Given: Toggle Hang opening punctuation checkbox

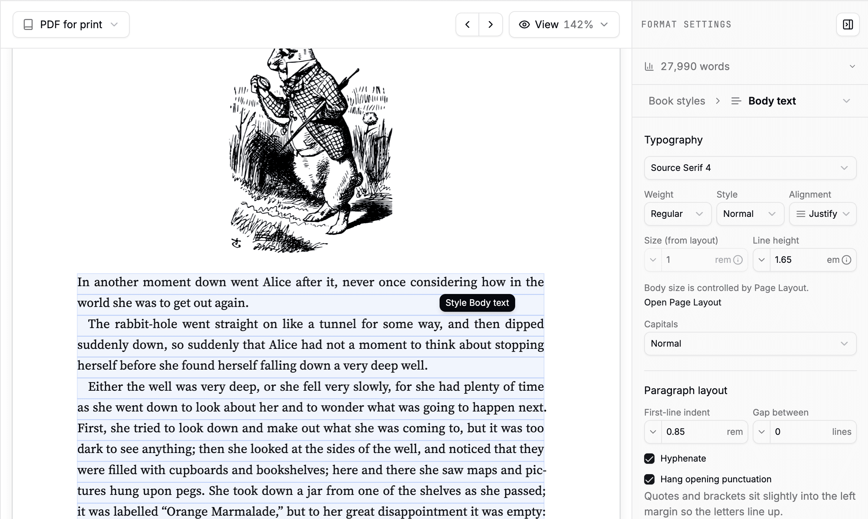Looking at the screenshot, I should (x=649, y=479).
